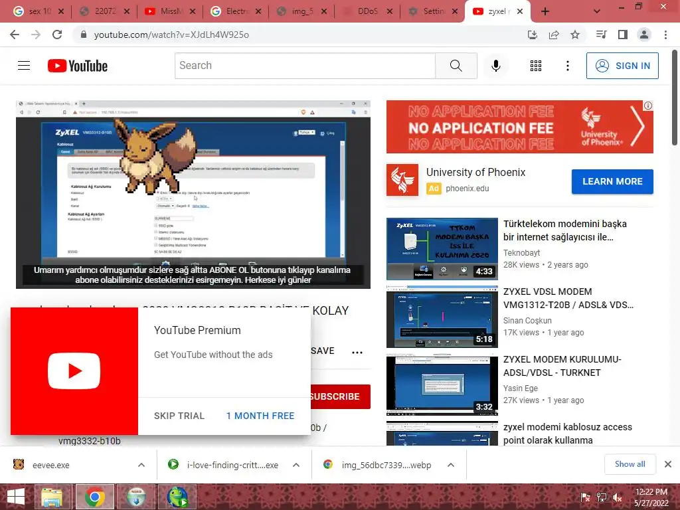The height and width of the screenshot is (510, 680).
Task: Click SKIP TRIAL in Premium popup
Action: pyautogui.click(x=179, y=416)
